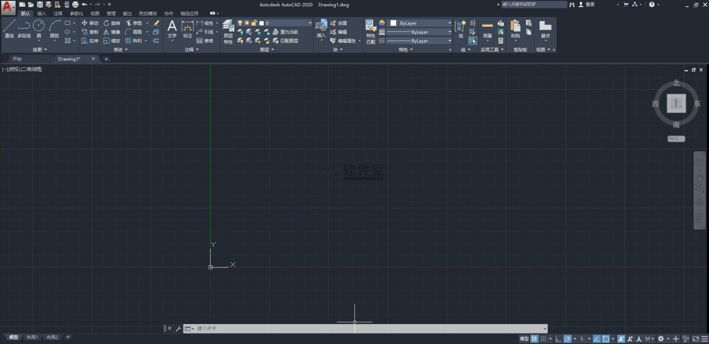The height and width of the screenshot is (344, 709).
Task: Click the erase (eraser) icon
Action: click(156, 23)
